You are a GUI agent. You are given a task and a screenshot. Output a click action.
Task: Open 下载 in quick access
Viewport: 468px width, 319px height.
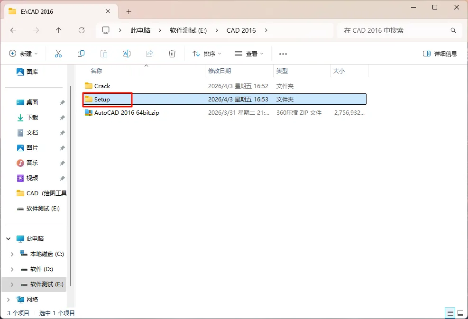(x=32, y=118)
